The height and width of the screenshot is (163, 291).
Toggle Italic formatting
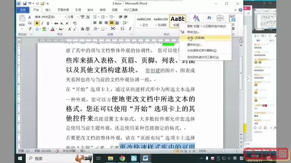42,23
